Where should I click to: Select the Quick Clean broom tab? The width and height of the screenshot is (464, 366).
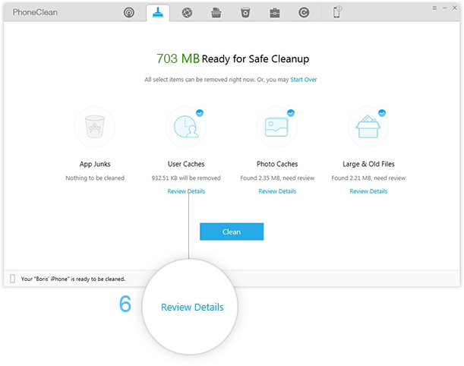click(x=158, y=12)
